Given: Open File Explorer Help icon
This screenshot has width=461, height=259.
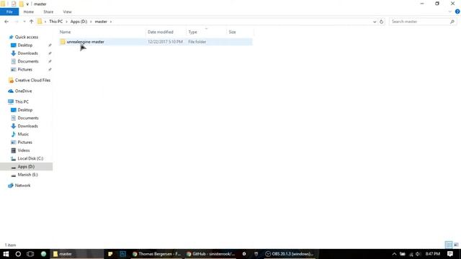Looking at the screenshot, I should click(457, 12).
